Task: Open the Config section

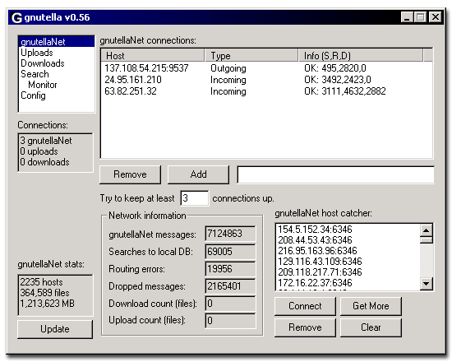Action: pos(33,95)
